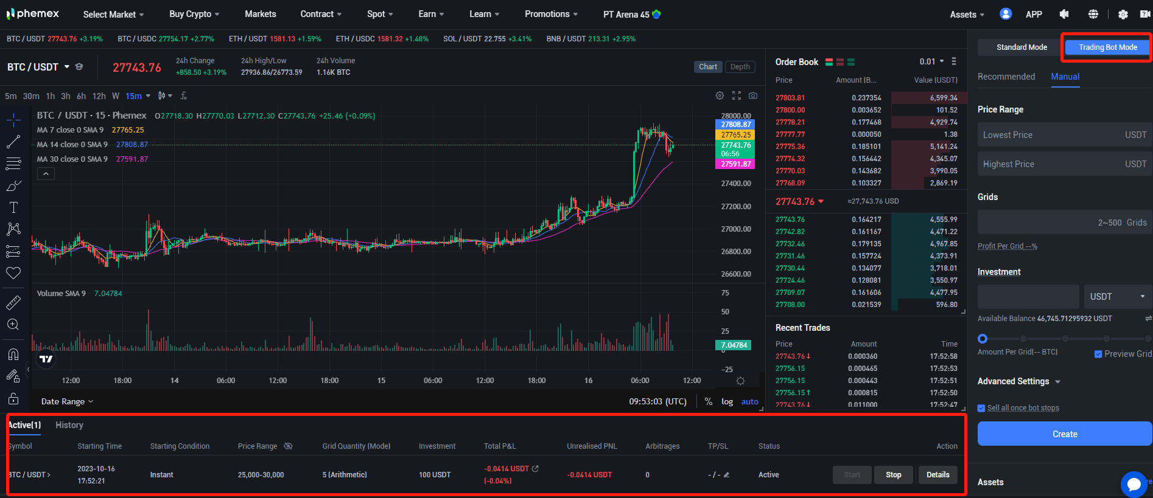Show only bids in order book
Image resolution: width=1153 pixels, height=498 pixels.
(x=851, y=62)
